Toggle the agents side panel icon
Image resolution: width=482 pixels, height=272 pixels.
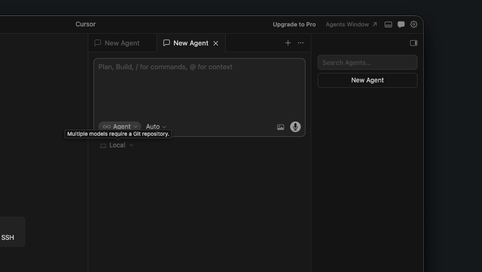pyautogui.click(x=414, y=43)
